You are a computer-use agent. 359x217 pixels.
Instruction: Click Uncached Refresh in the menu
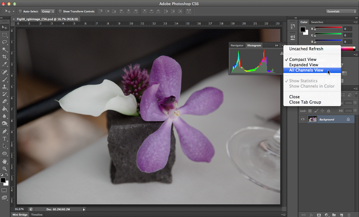[x=306, y=49]
